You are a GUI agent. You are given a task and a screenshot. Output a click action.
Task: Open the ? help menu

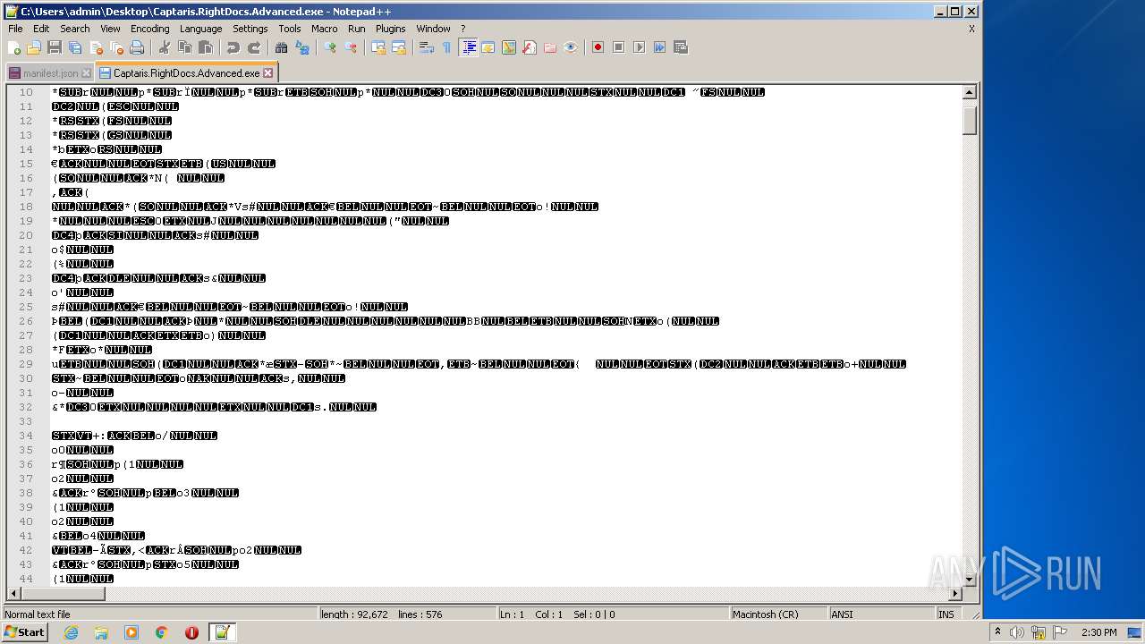coord(462,29)
